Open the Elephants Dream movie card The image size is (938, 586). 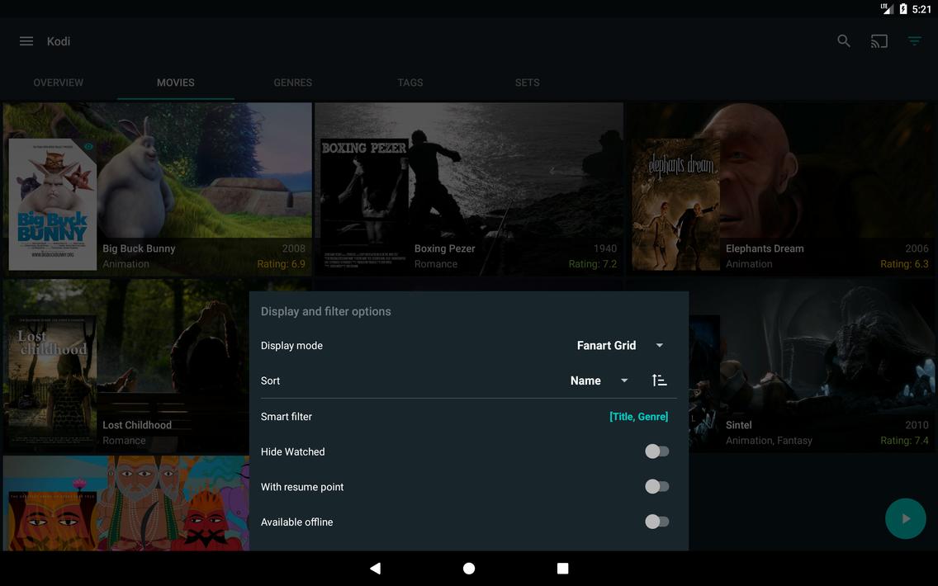(x=780, y=189)
